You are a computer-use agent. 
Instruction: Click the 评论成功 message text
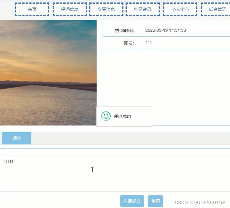[x=122, y=116]
